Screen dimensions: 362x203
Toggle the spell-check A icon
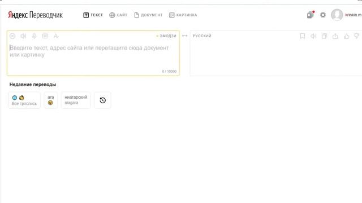pyautogui.click(x=56, y=36)
